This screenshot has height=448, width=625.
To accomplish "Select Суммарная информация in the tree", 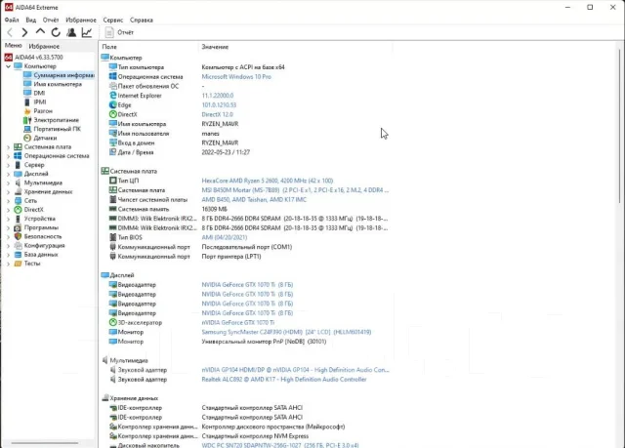I will coord(59,75).
